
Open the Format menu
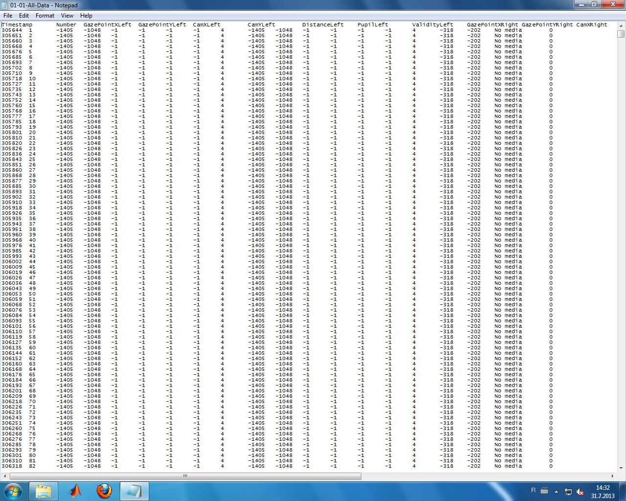click(x=45, y=16)
